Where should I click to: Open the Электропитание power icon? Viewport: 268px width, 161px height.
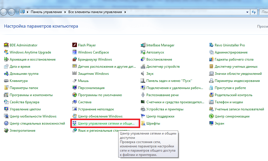(x=6, y=131)
